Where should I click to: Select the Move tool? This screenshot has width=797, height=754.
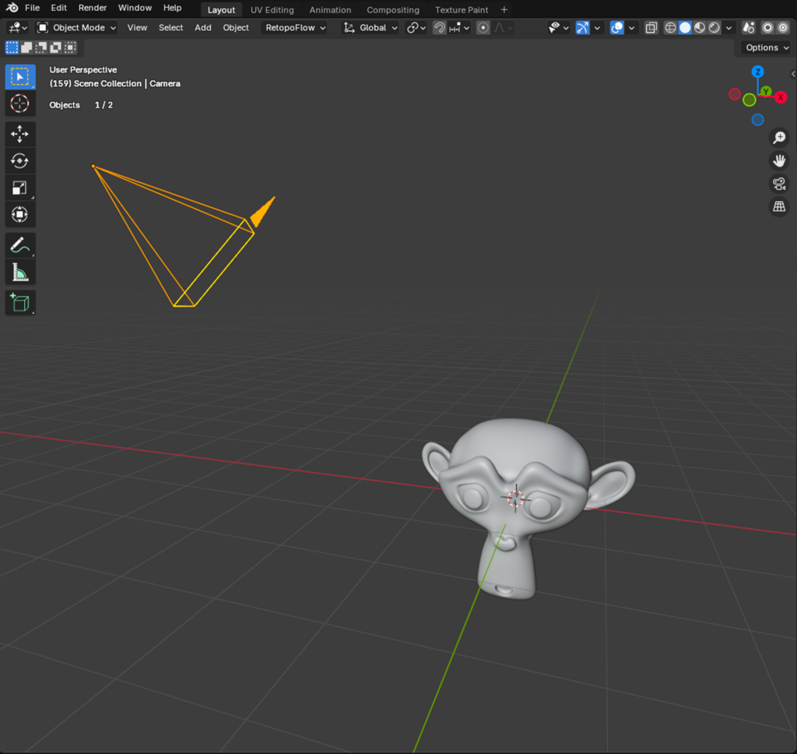click(x=19, y=134)
